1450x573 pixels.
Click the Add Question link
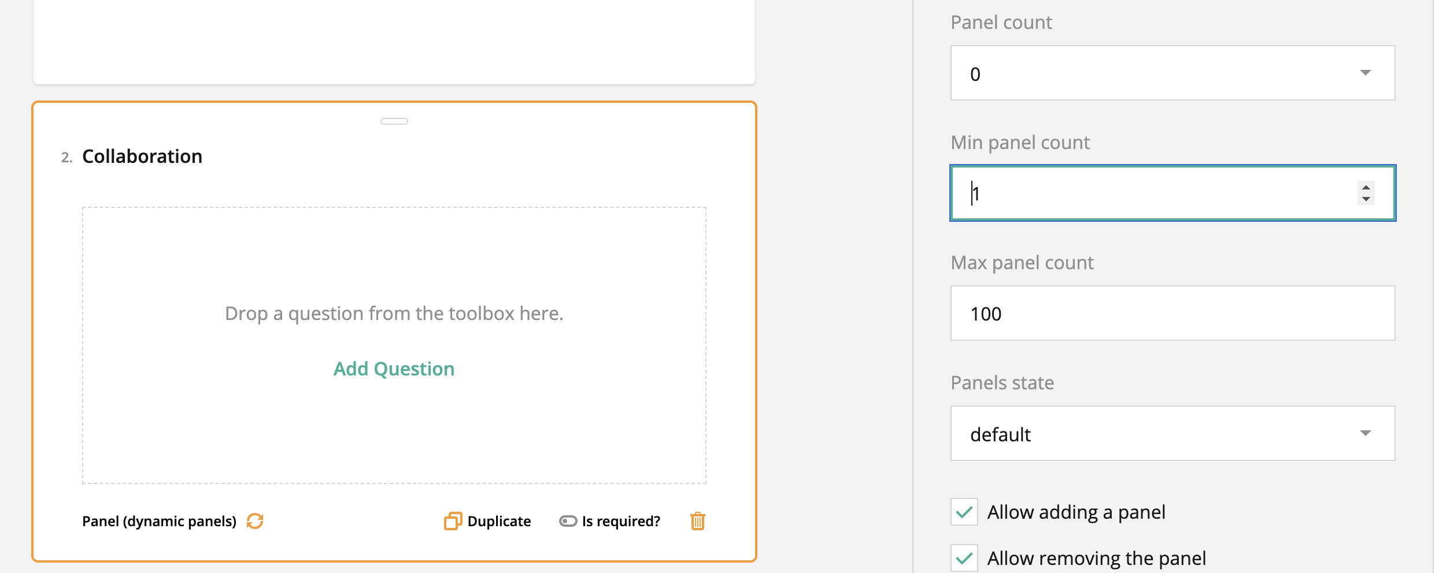click(x=394, y=369)
